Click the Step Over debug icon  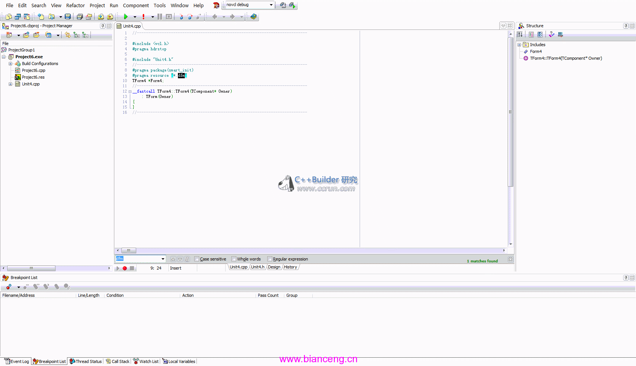[190, 17]
